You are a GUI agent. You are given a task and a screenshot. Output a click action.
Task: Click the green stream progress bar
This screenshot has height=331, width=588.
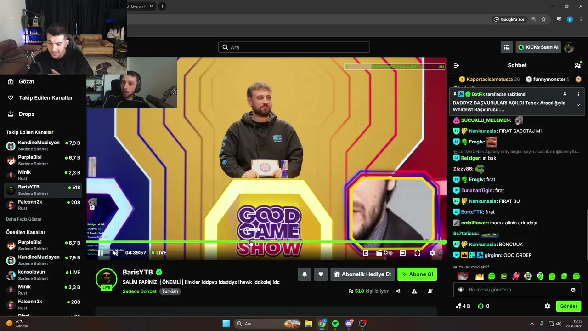(266, 242)
